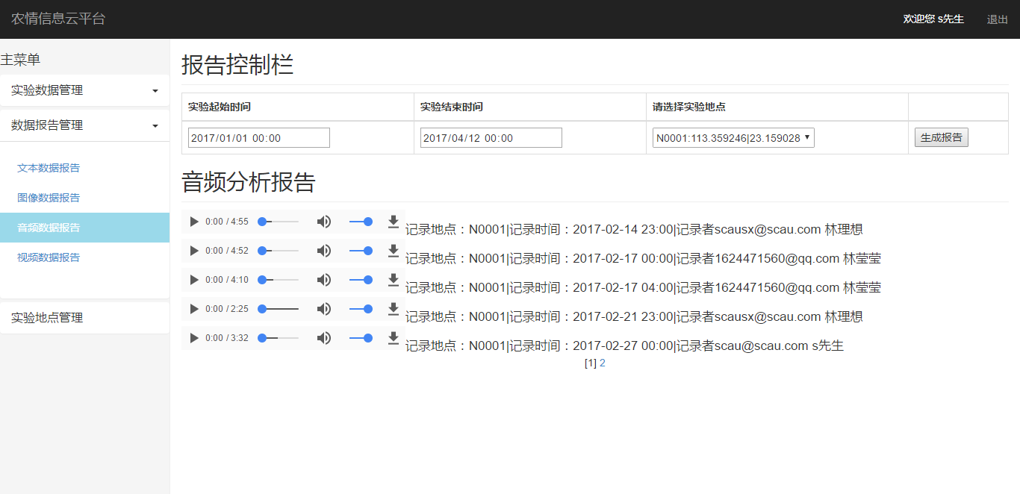The width and height of the screenshot is (1020, 494).
Task: Download the 3:32 audio file
Action: 394,338
